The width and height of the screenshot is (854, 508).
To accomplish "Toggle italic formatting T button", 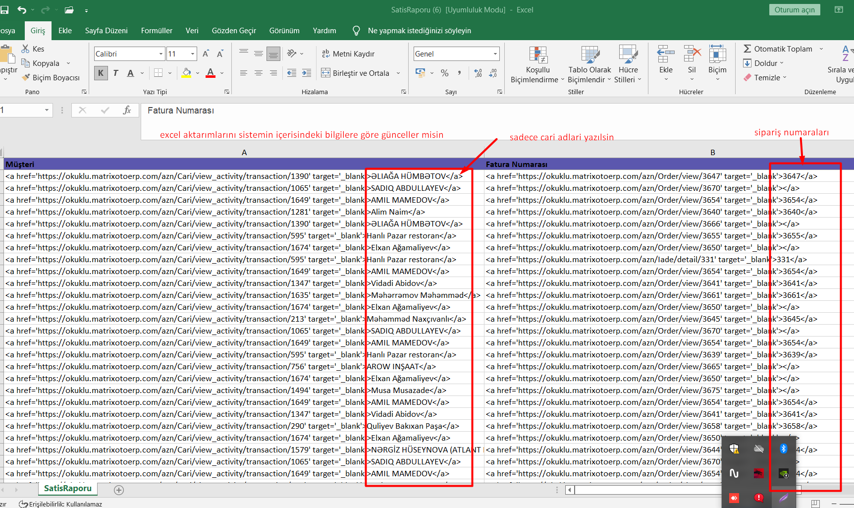I will coord(115,73).
